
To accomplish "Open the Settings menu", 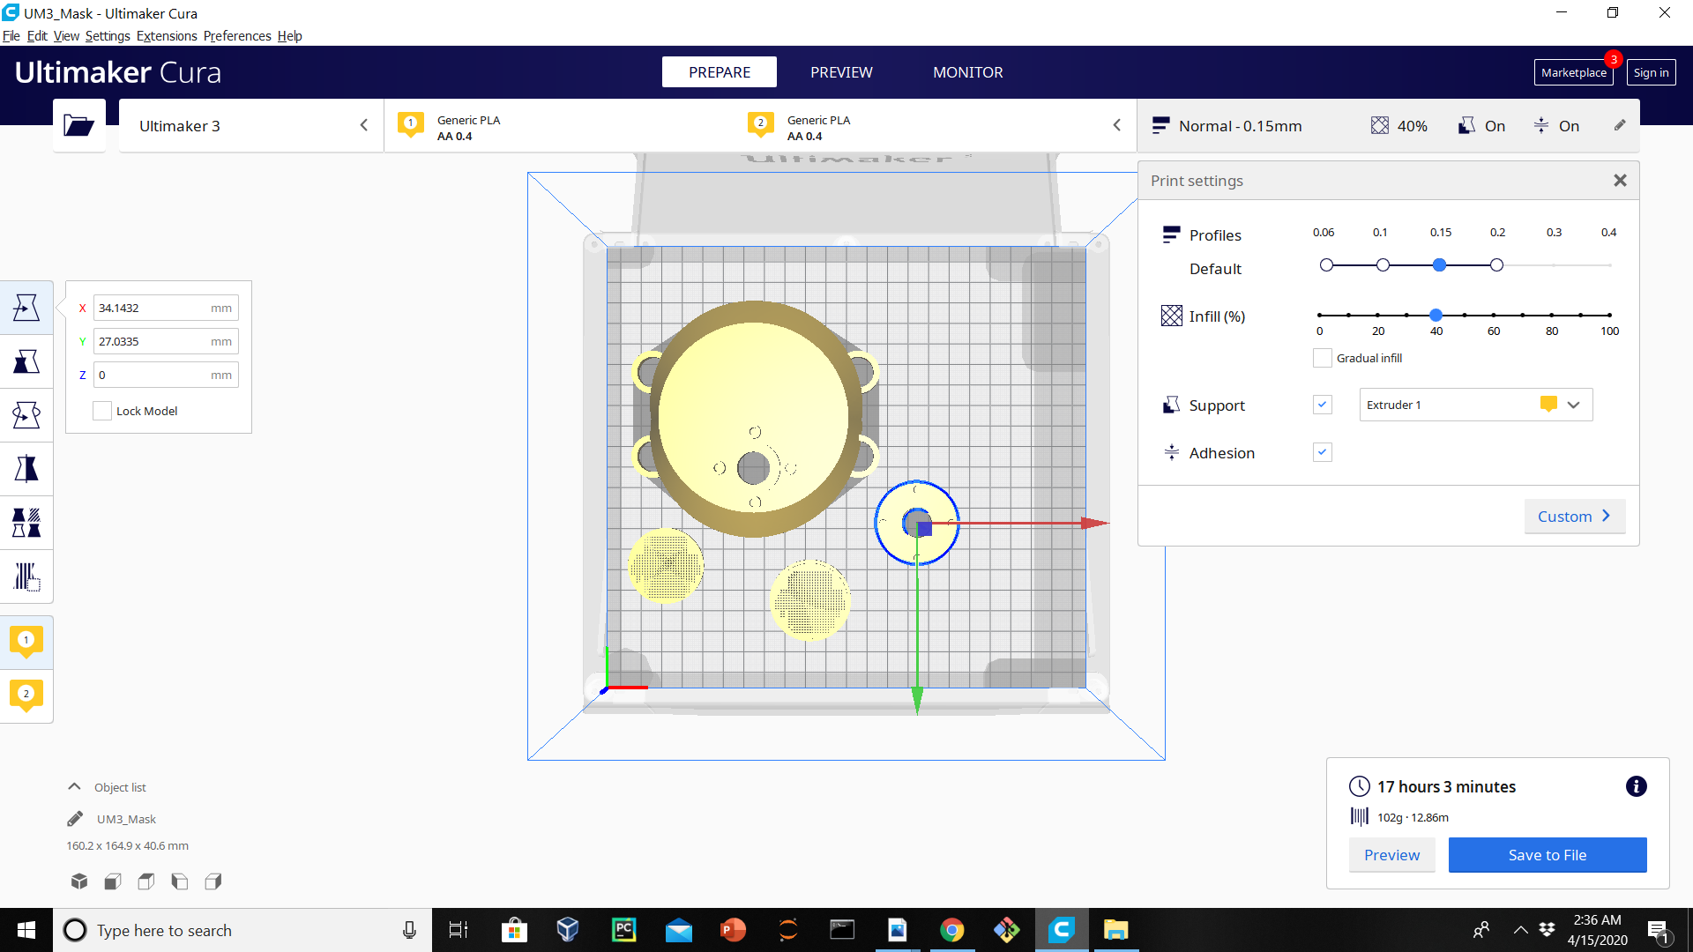I will pos(108,36).
